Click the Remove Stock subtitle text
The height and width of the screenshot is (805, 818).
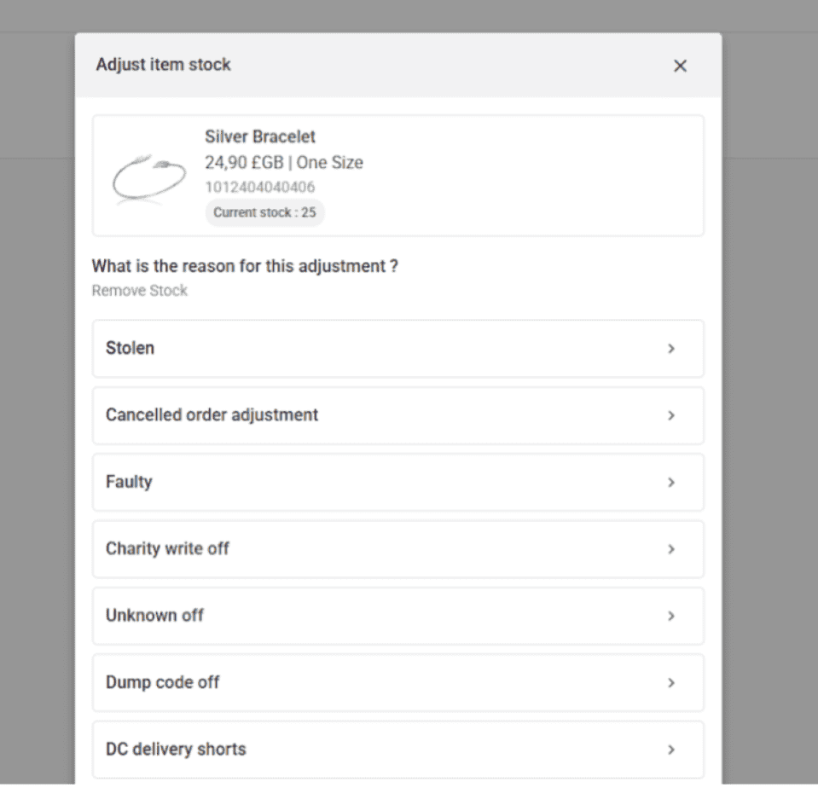[139, 291]
